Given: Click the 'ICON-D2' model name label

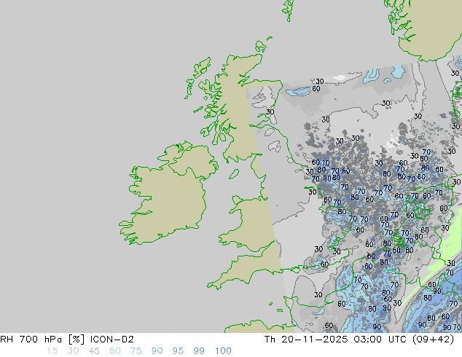Looking at the screenshot, I should (x=112, y=340).
